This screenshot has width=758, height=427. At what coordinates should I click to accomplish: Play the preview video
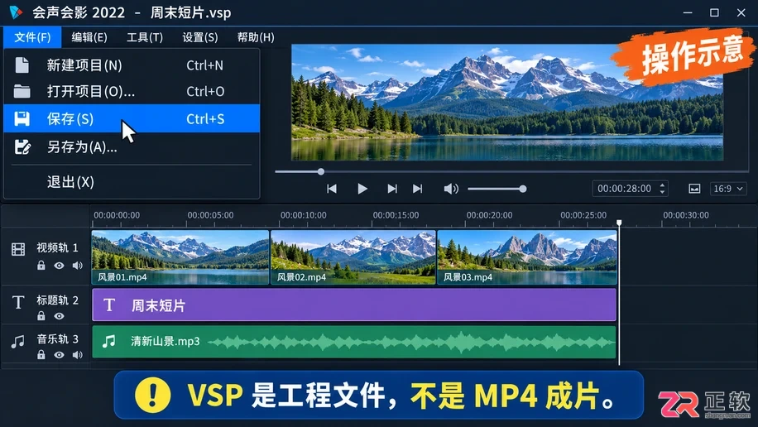tap(362, 189)
